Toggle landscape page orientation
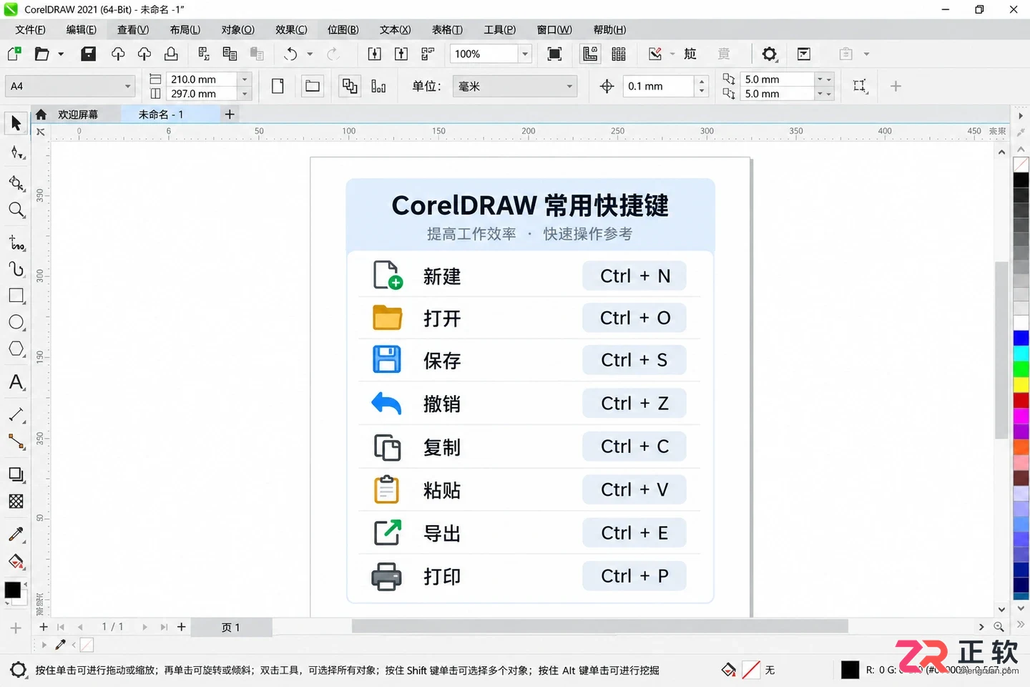This screenshot has width=1030, height=687. (313, 86)
